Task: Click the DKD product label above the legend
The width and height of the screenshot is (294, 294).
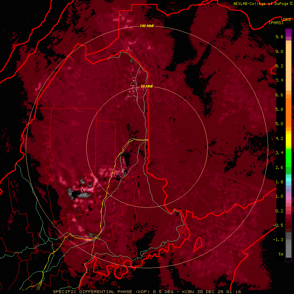Action: [x=287, y=19]
